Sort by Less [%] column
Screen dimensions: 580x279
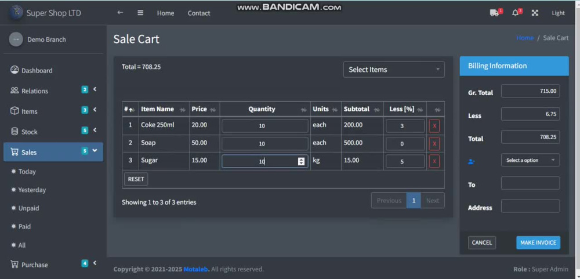pyautogui.click(x=405, y=109)
